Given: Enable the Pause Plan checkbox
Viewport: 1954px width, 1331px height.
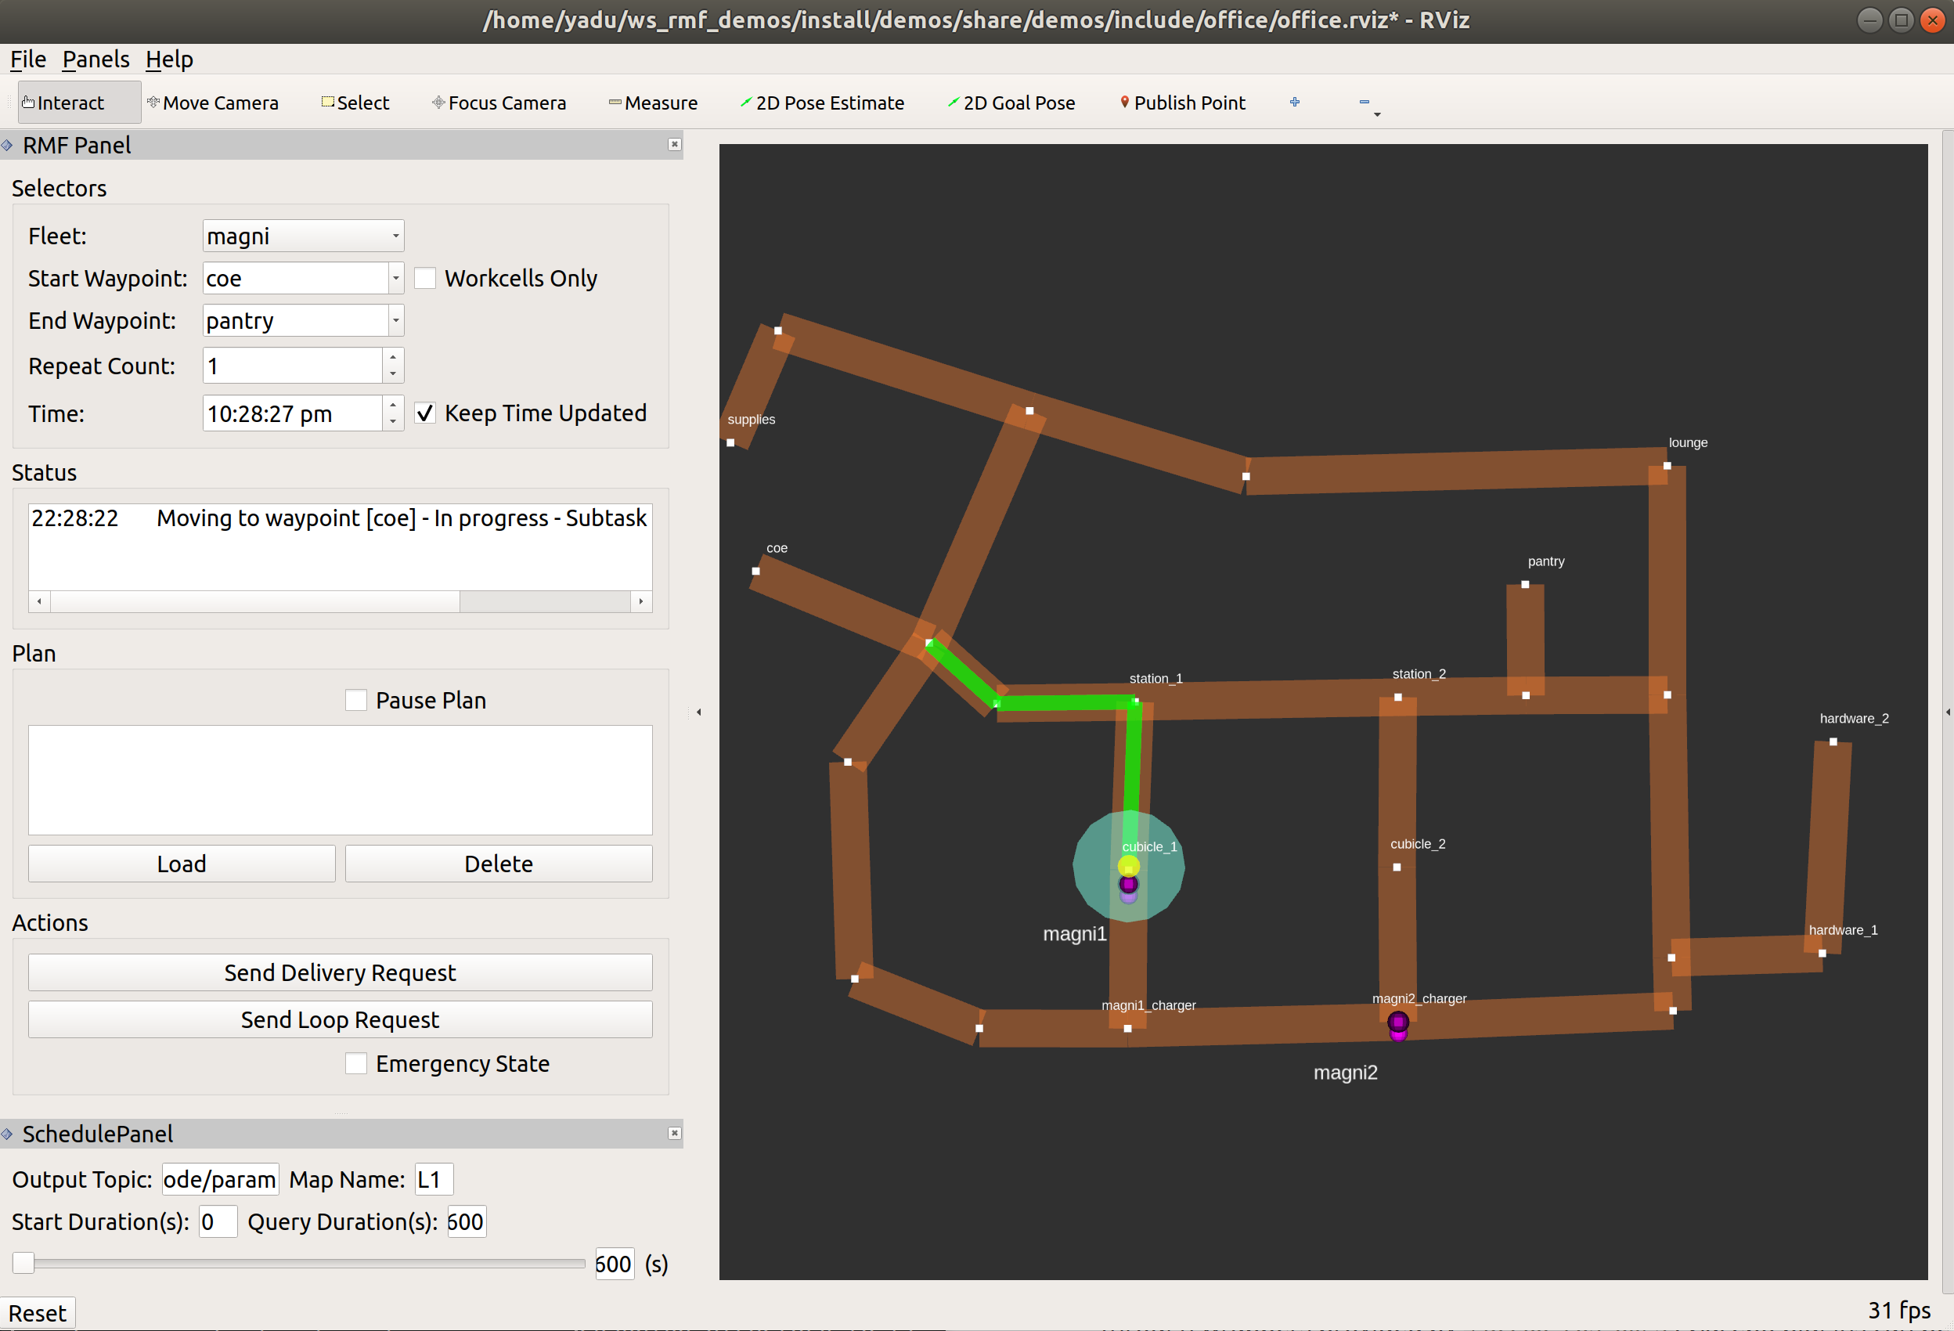Looking at the screenshot, I should [x=356, y=698].
